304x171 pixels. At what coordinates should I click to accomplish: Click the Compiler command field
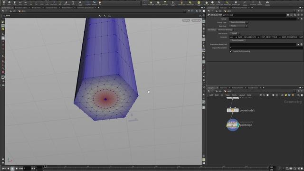[x=266, y=37]
